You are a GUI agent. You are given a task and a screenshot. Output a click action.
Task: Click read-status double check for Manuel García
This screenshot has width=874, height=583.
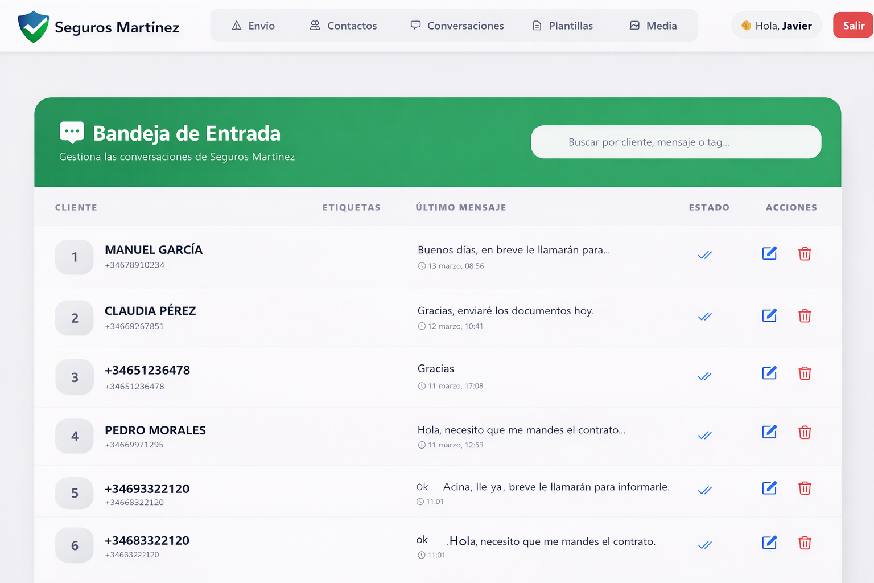[x=704, y=255]
